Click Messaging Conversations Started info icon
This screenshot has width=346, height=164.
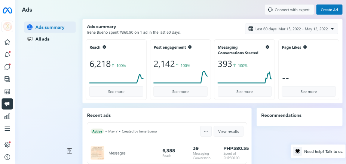point(267,47)
